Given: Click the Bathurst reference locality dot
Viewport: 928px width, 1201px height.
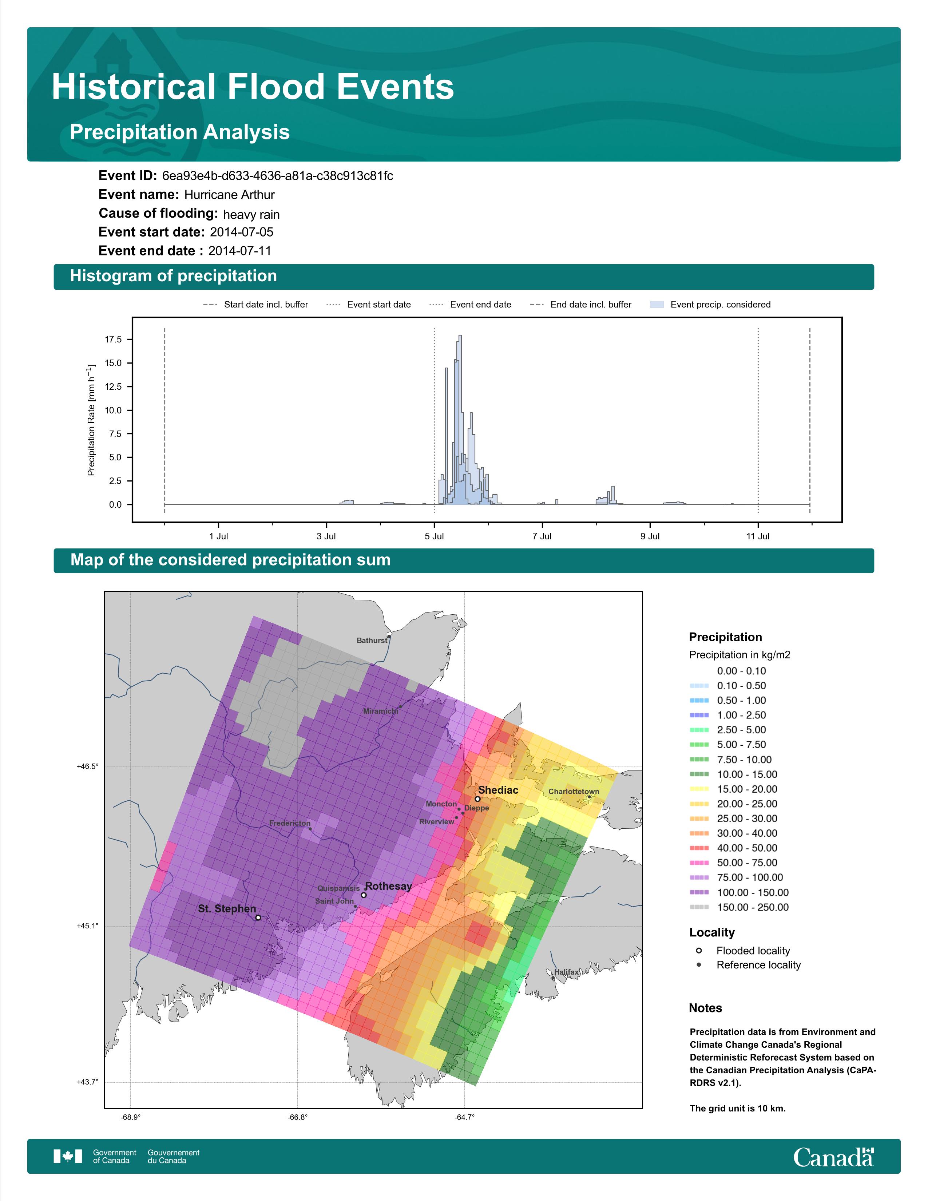Looking at the screenshot, I should (x=389, y=637).
